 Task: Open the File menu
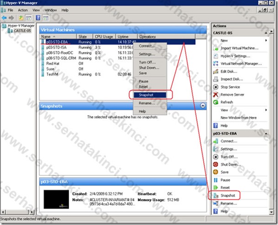click(11, 10)
